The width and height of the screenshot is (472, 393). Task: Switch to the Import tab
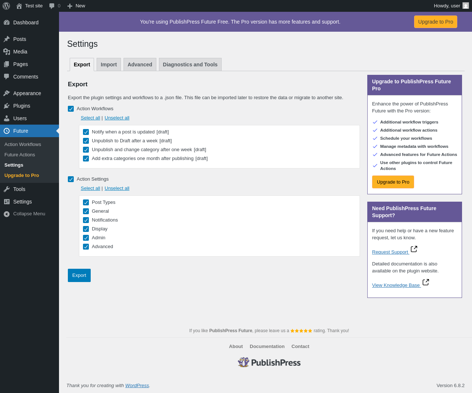[x=109, y=65]
